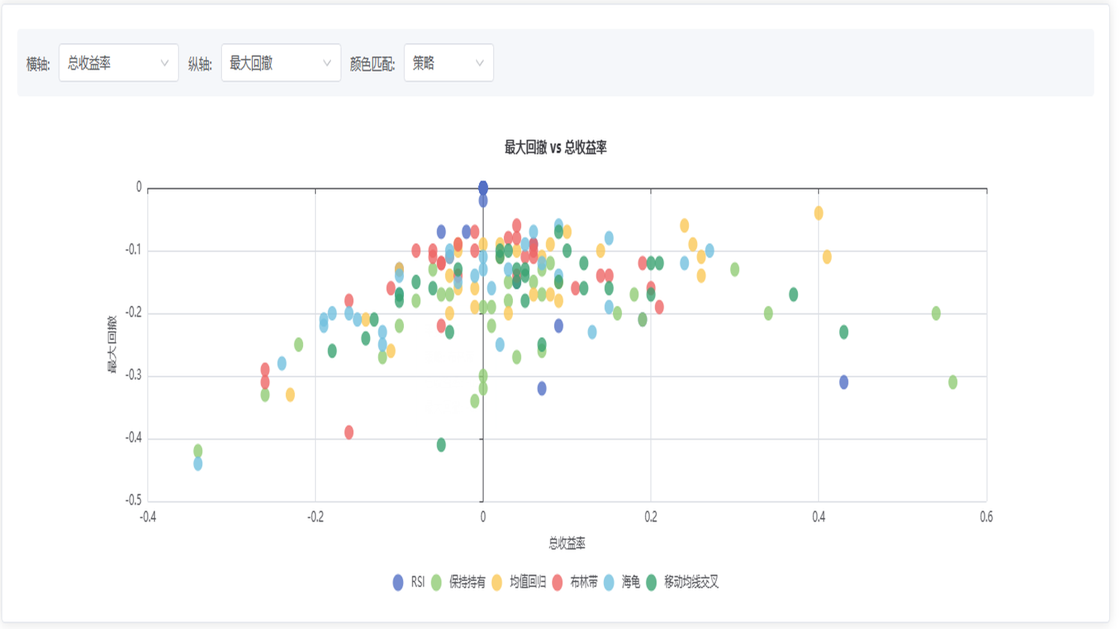1119x629 pixels.
Task: Open the 纵轴 dropdown showing 最大回撤
Action: 281,63
